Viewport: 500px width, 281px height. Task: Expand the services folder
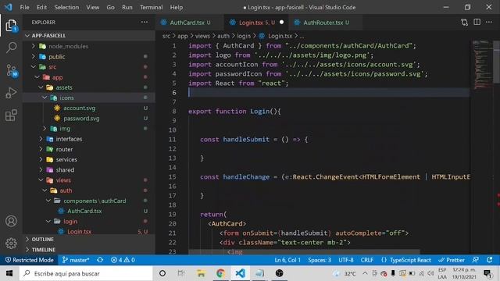pos(41,159)
